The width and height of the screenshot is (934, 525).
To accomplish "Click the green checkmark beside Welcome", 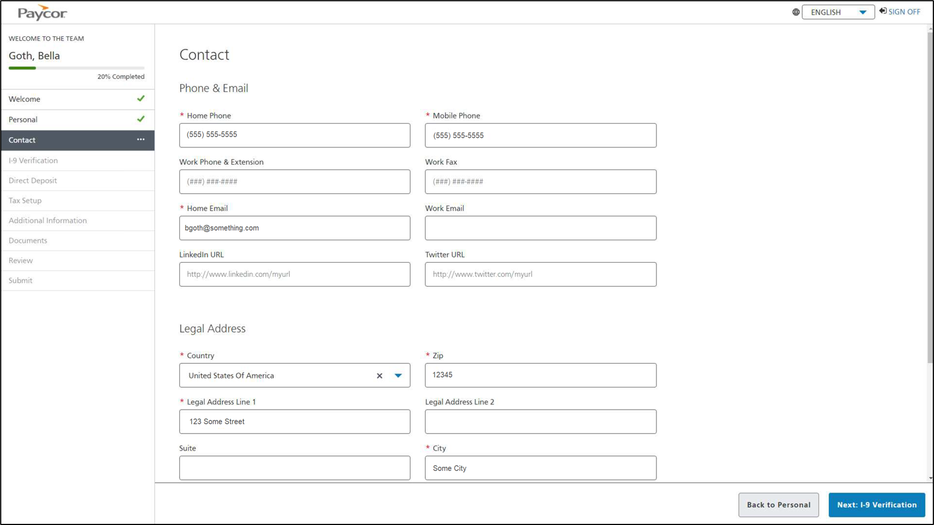I will 141,98.
